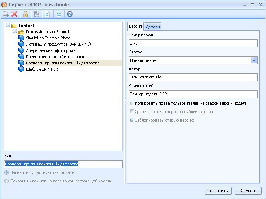Maximize the Сервер QPR ProcessGuide window
The width and height of the screenshot is (266, 199).
(252, 5)
